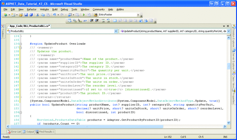Click the Quick Info icon
This screenshot has height=140, width=237.
[x=80, y=21]
